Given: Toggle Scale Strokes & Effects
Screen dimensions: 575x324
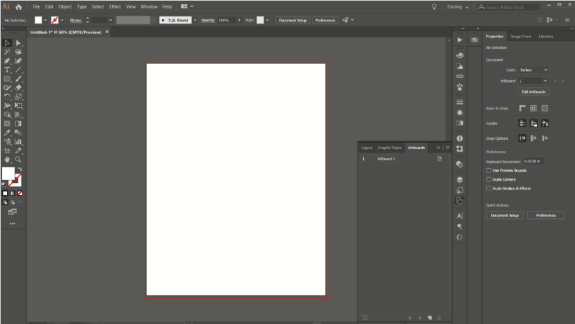Looking at the screenshot, I should click(x=489, y=188).
